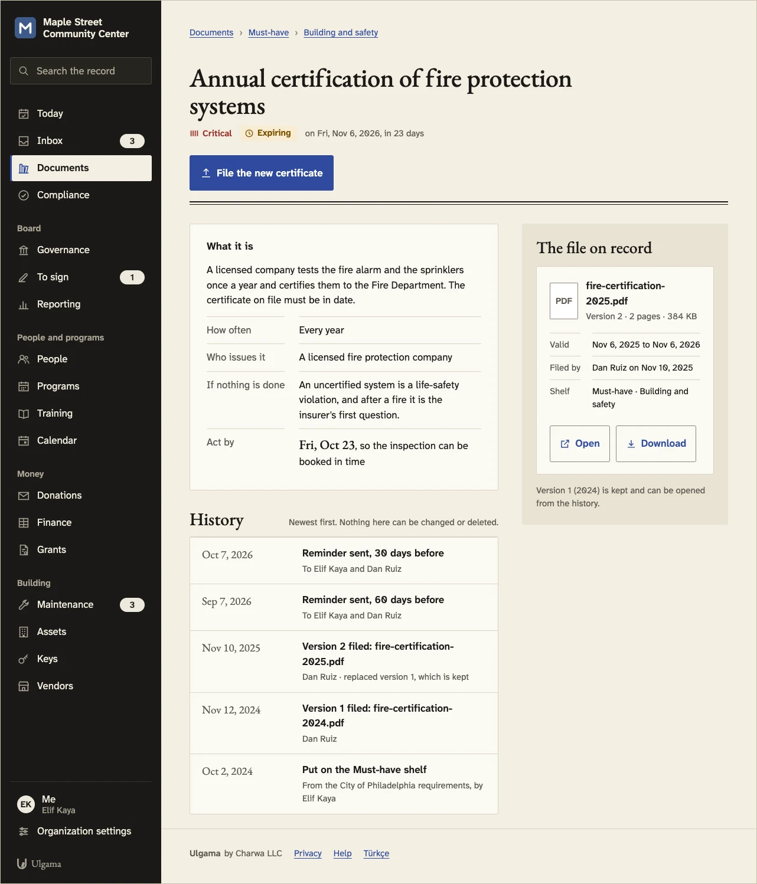The width and height of the screenshot is (757, 884).
Task: Click the Keys key icon
Action: tap(24, 659)
